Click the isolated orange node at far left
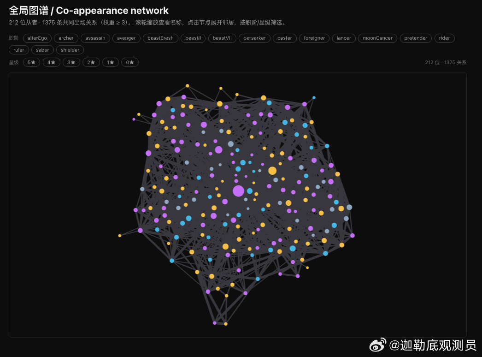This screenshot has width=482, height=357. [x=119, y=236]
